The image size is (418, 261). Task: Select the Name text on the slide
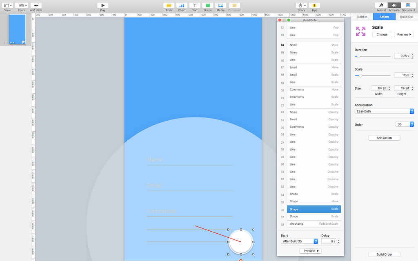pyautogui.click(x=155, y=159)
